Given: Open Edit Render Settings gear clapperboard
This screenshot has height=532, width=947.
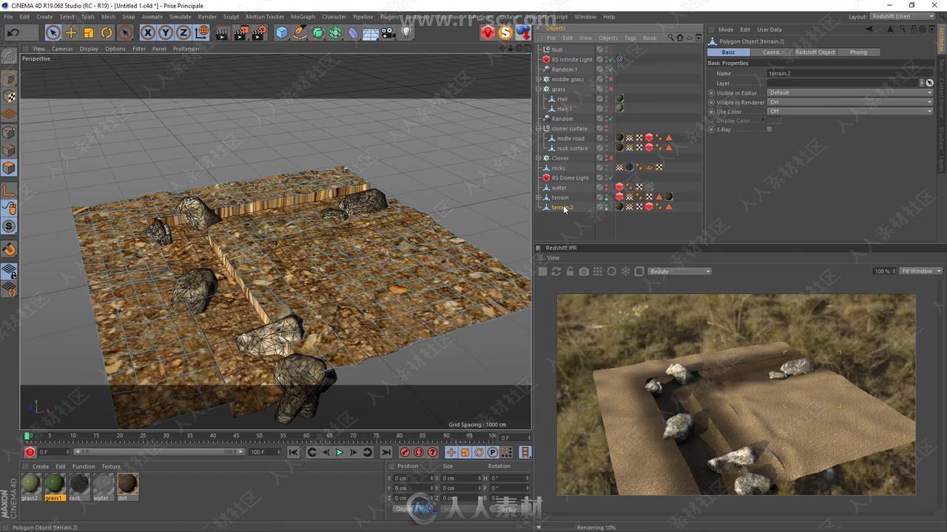Looking at the screenshot, I should [x=259, y=33].
